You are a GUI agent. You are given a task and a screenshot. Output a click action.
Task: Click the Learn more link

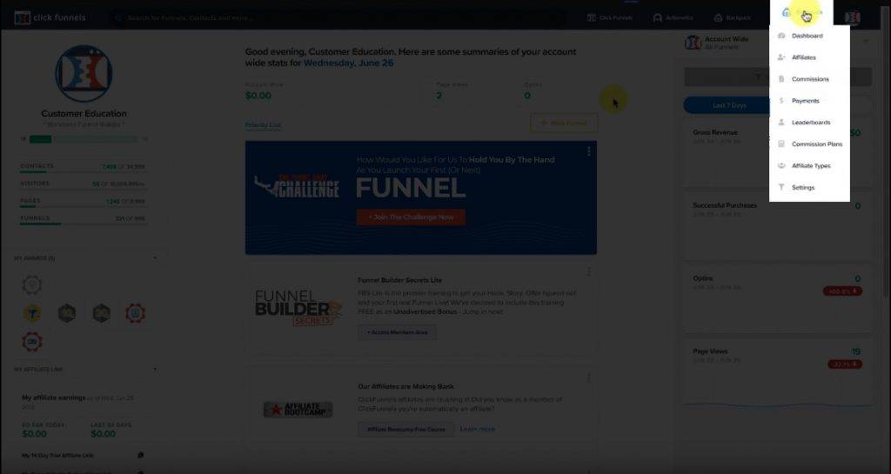478,429
